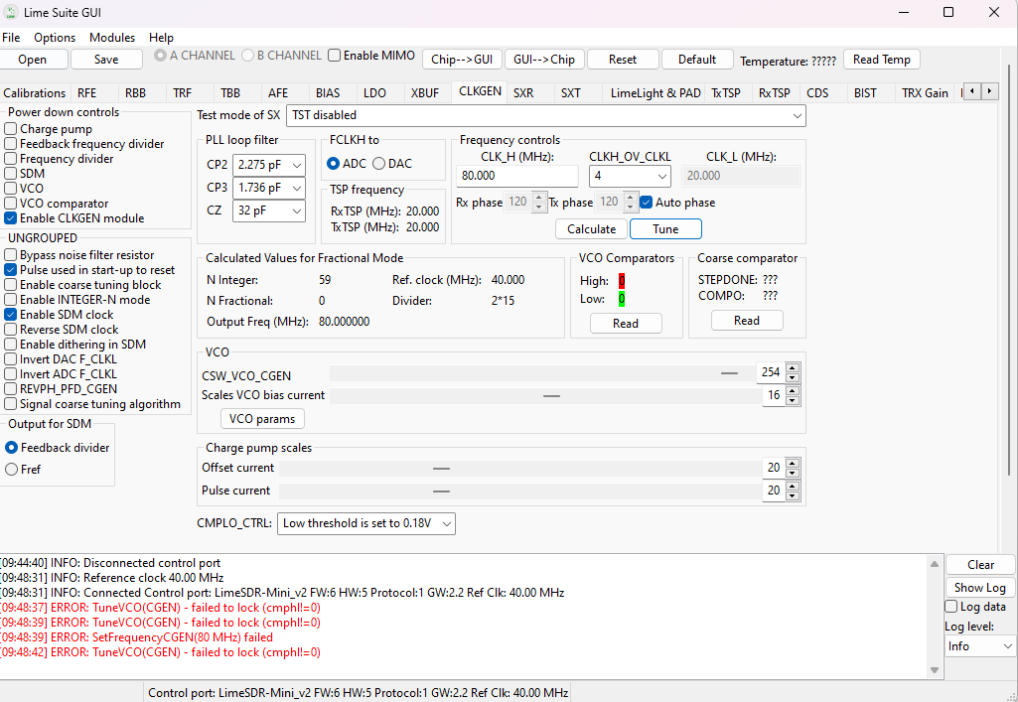Uncheck Enable SDM clock
Screen dimensions: 1018x702
coord(10,315)
